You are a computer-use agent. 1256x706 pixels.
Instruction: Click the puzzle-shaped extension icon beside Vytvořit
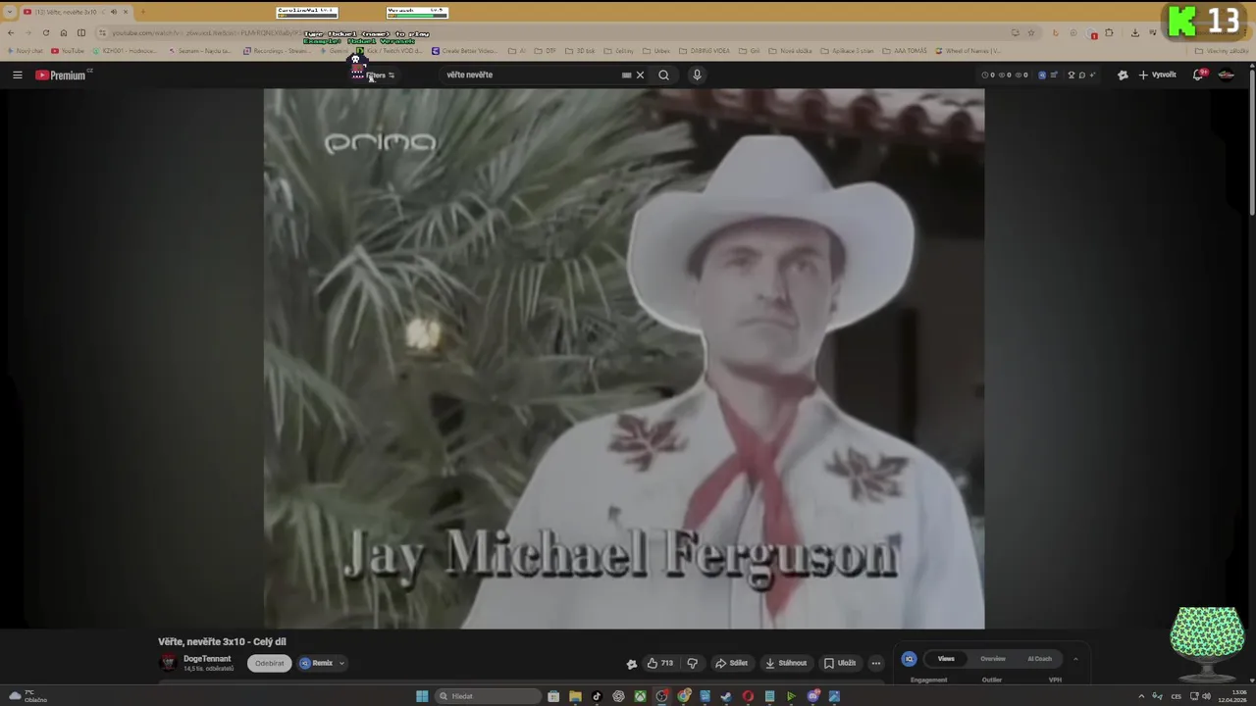click(1123, 75)
